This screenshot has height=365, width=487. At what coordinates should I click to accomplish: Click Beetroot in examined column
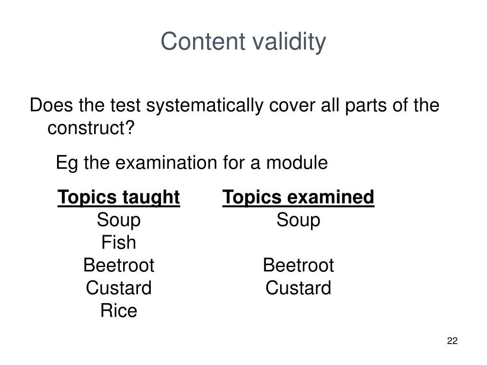(298, 265)
